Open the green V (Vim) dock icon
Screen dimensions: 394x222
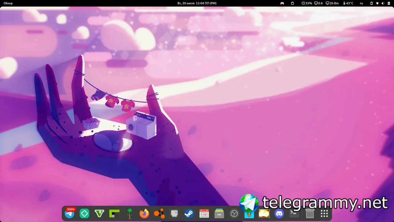click(99, 213)
